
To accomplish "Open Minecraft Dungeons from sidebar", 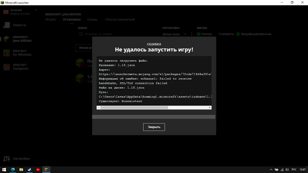I will tap(19, 67).
